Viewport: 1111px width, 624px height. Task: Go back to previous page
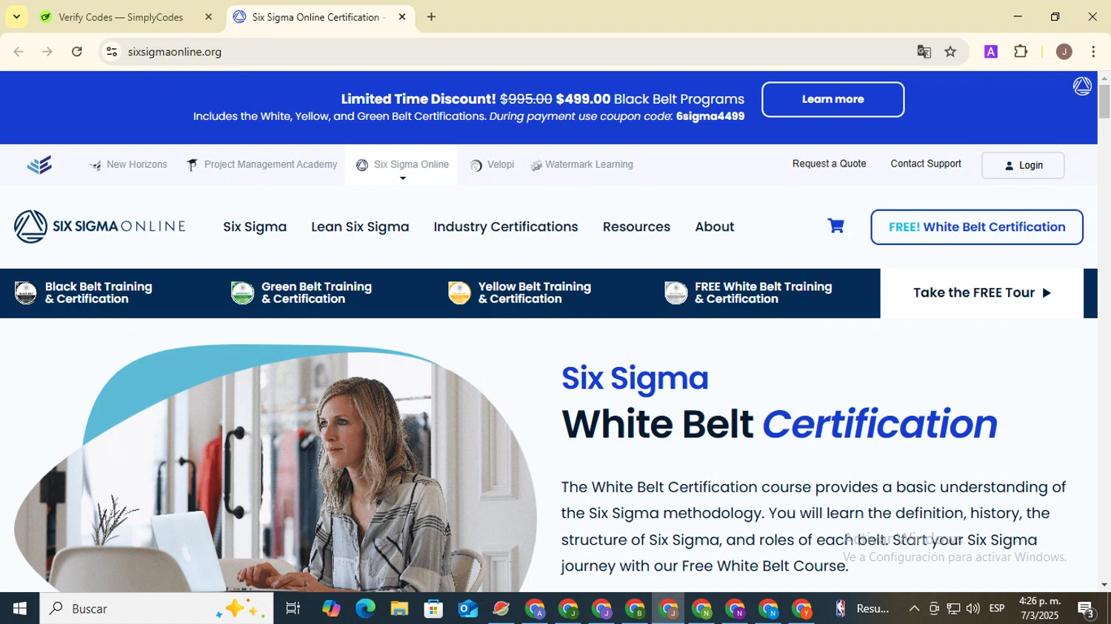pyautogui.click(x=19, y=52)
